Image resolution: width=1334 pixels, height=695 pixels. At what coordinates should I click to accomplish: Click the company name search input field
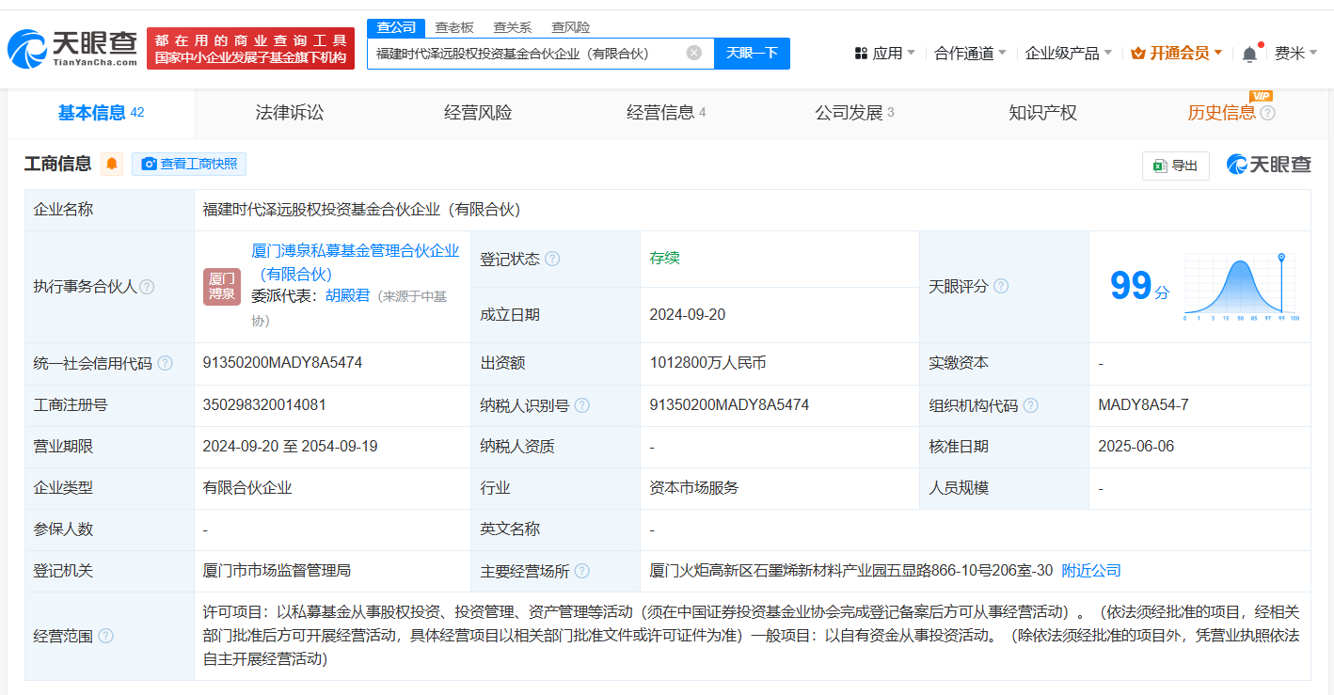[x=527, y=54]
